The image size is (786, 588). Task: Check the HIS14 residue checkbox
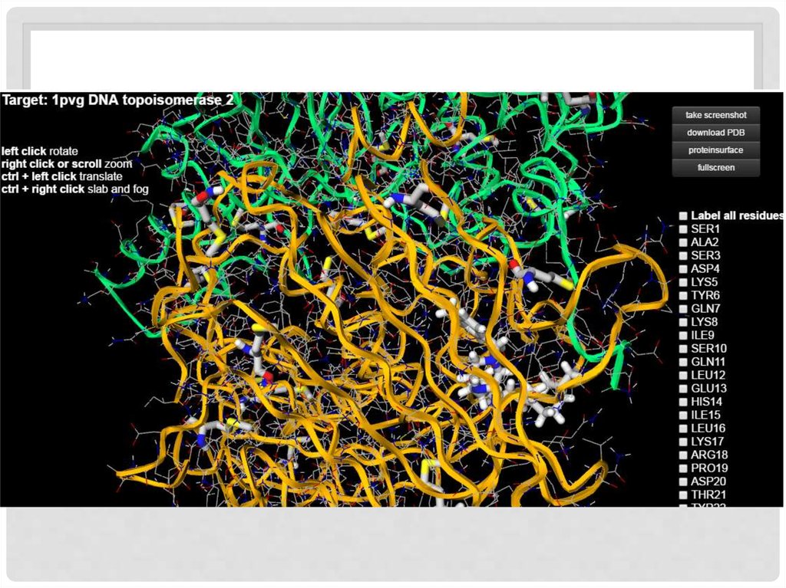(683, 402)
